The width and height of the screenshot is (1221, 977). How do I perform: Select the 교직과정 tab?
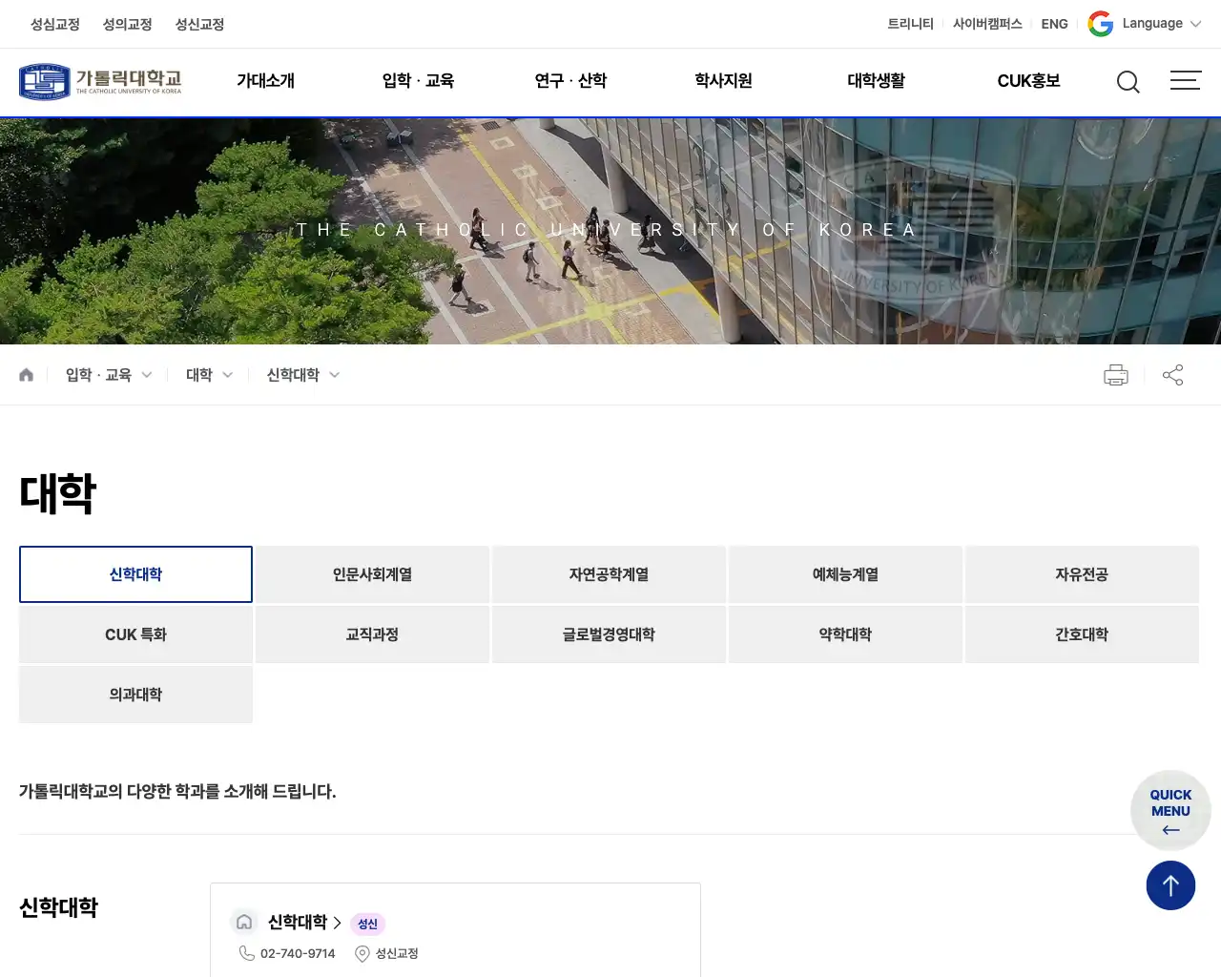[x=372, y=634]
